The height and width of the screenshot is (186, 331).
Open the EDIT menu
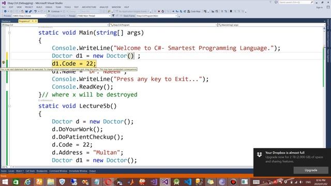point(11,7)
